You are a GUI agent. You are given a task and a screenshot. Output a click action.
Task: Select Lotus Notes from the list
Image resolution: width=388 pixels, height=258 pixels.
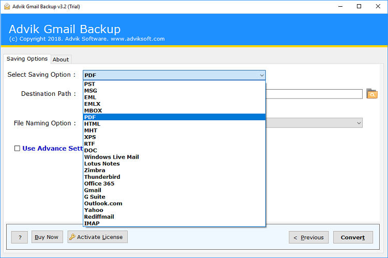tap(174, 164)
